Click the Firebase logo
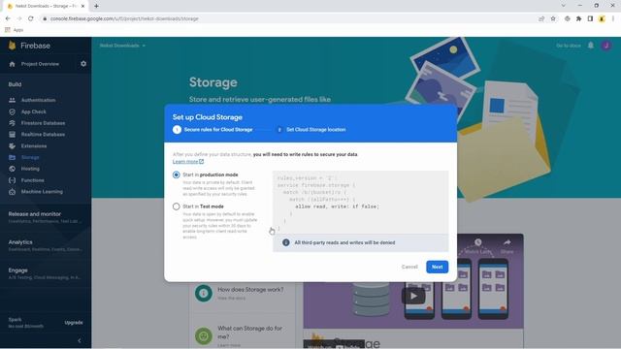 (x=30, y=46)
